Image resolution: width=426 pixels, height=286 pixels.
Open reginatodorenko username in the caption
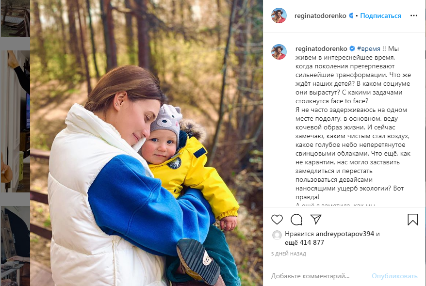tap(321, 48)
